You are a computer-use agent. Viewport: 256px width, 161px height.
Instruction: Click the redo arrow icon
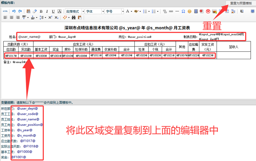click(20, 11)
